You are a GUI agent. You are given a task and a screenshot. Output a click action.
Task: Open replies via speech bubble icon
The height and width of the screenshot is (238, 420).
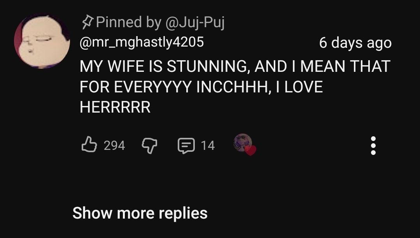(186, 145)
